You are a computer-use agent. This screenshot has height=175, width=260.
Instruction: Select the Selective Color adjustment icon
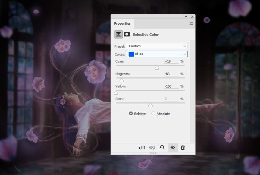coord(119,34)
